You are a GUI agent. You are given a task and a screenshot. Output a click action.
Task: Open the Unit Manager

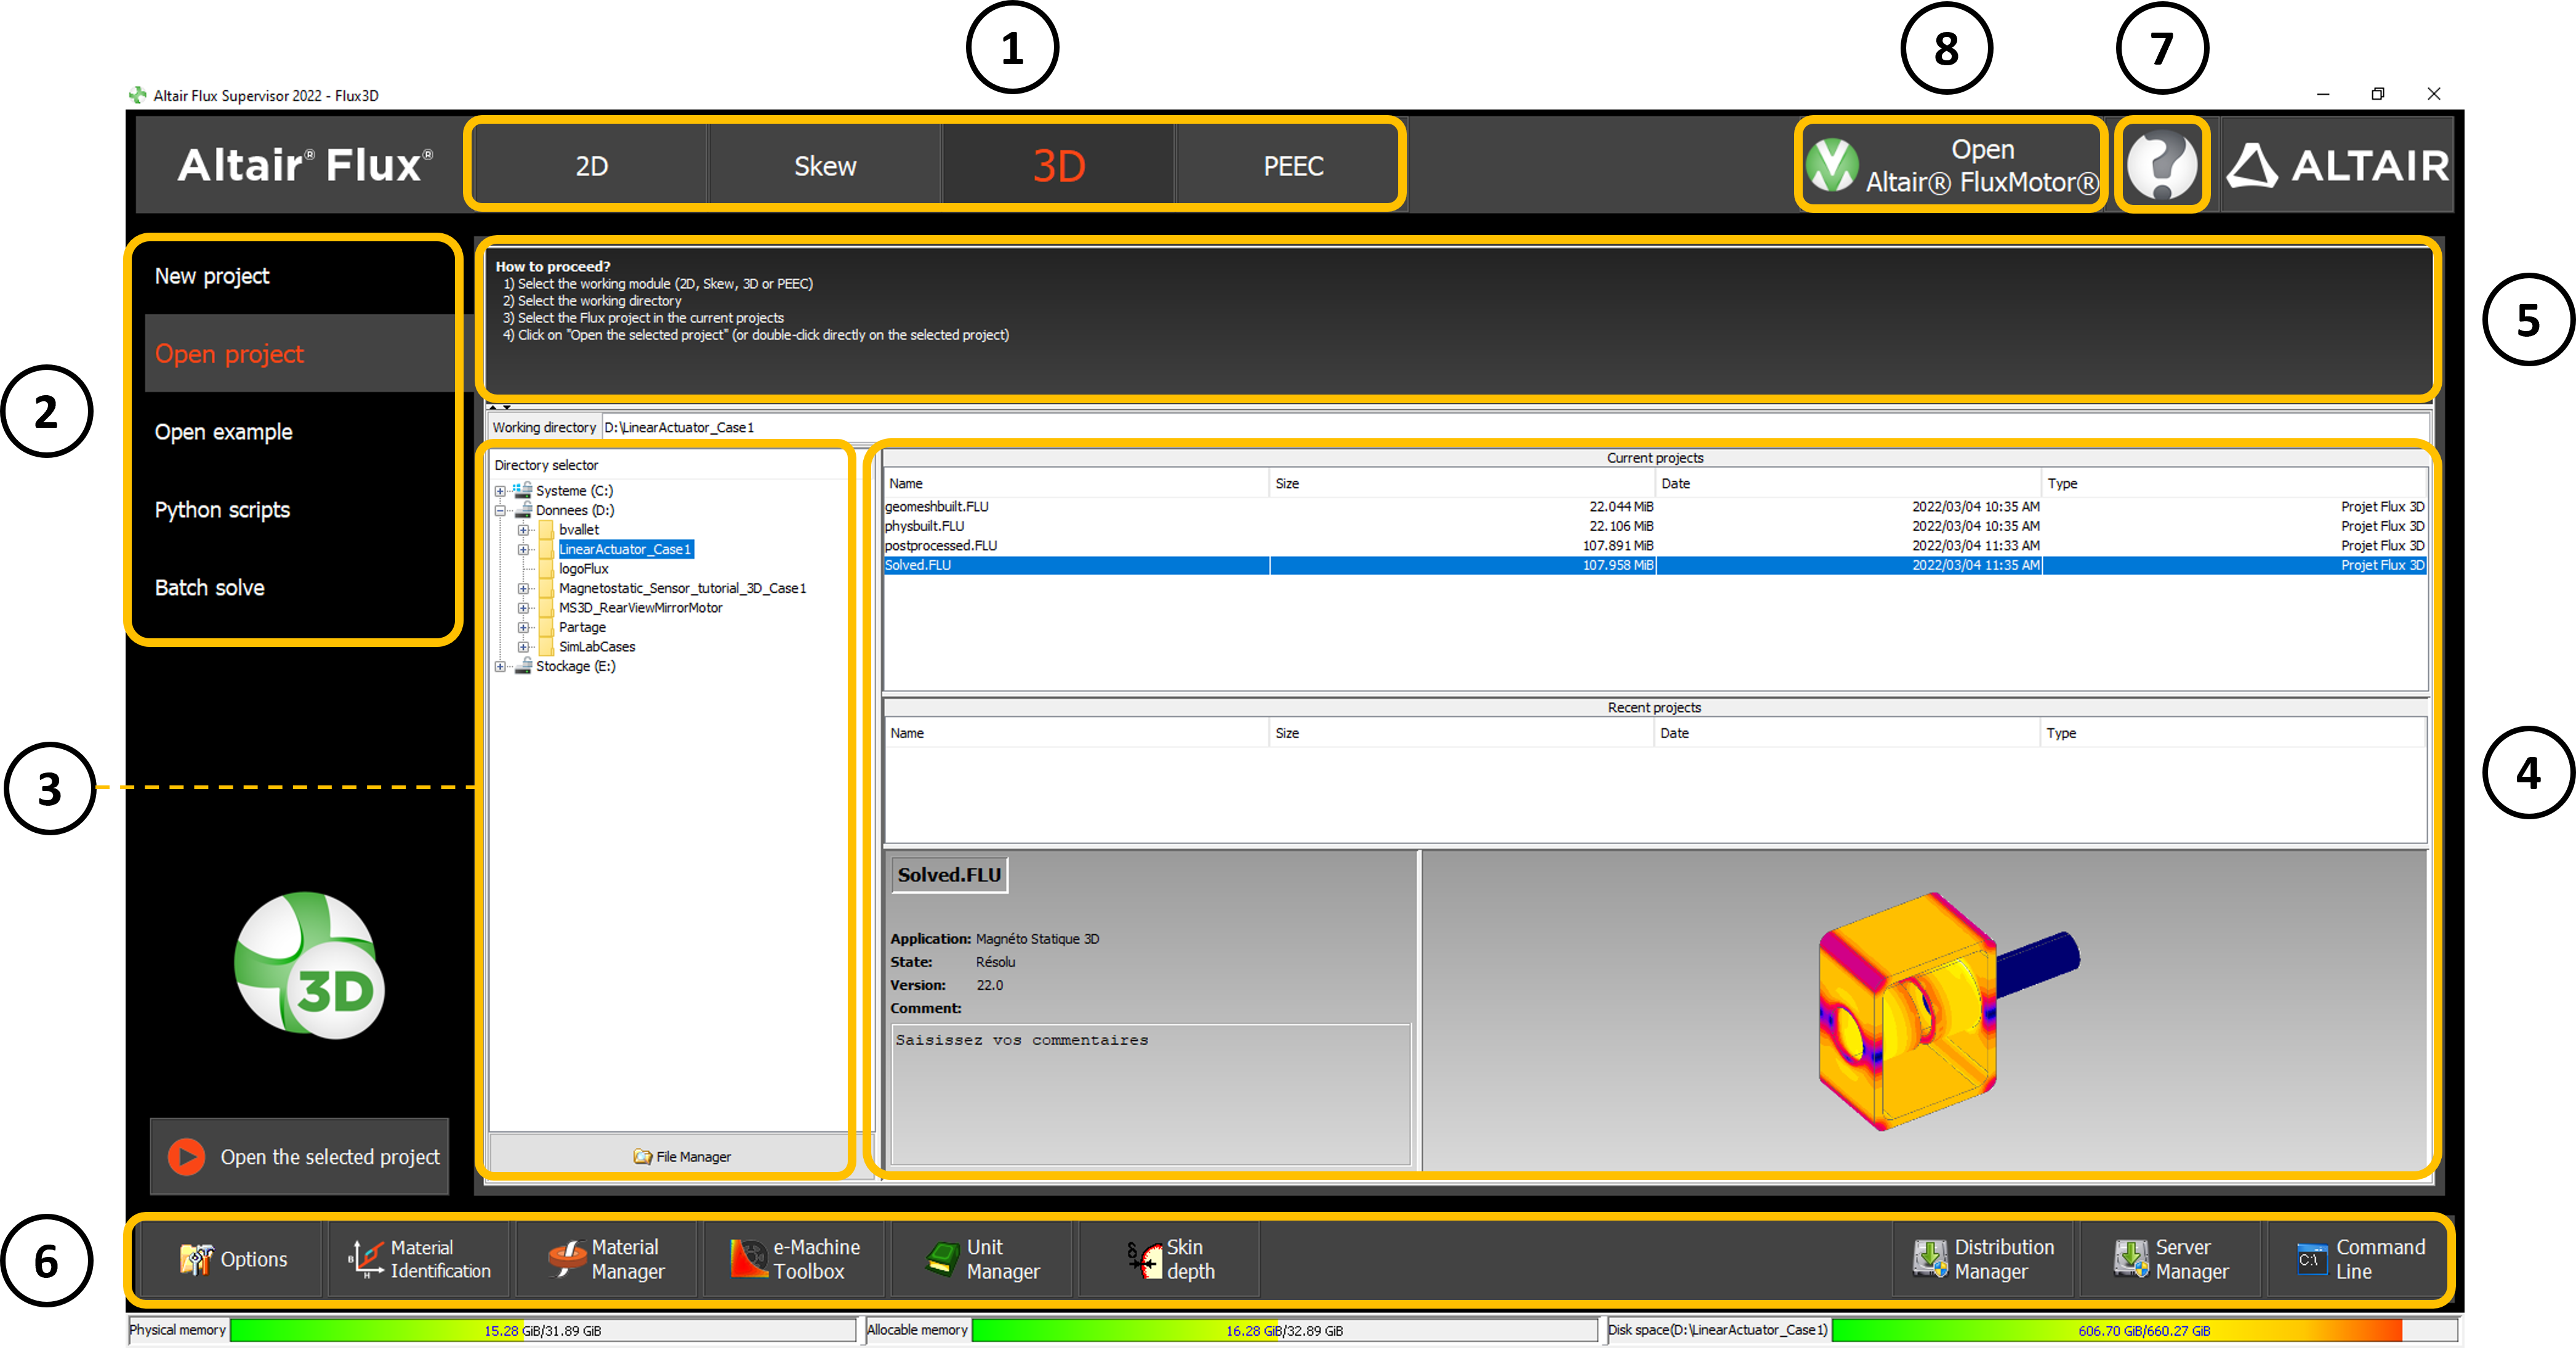point(983,1259)
